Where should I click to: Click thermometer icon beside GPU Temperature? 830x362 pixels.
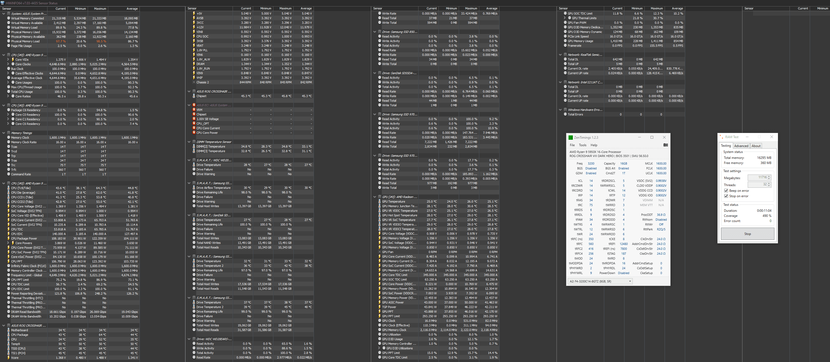[x=380, y=202]
